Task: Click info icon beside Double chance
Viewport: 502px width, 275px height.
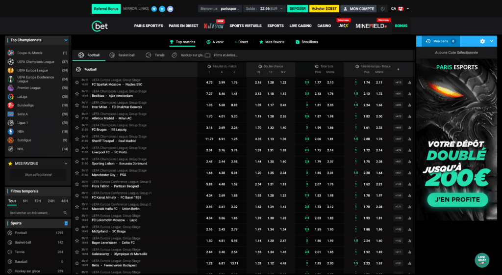Action: tap(260, 66)
